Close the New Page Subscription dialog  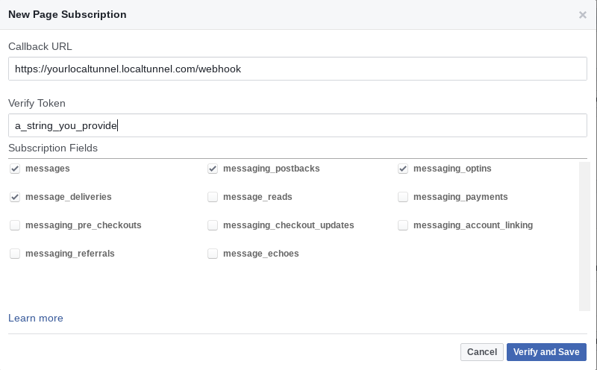click(x=583, y=15)
